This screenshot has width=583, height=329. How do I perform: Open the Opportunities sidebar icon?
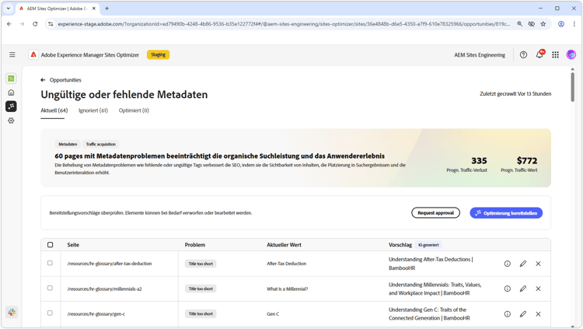point(11,106)
